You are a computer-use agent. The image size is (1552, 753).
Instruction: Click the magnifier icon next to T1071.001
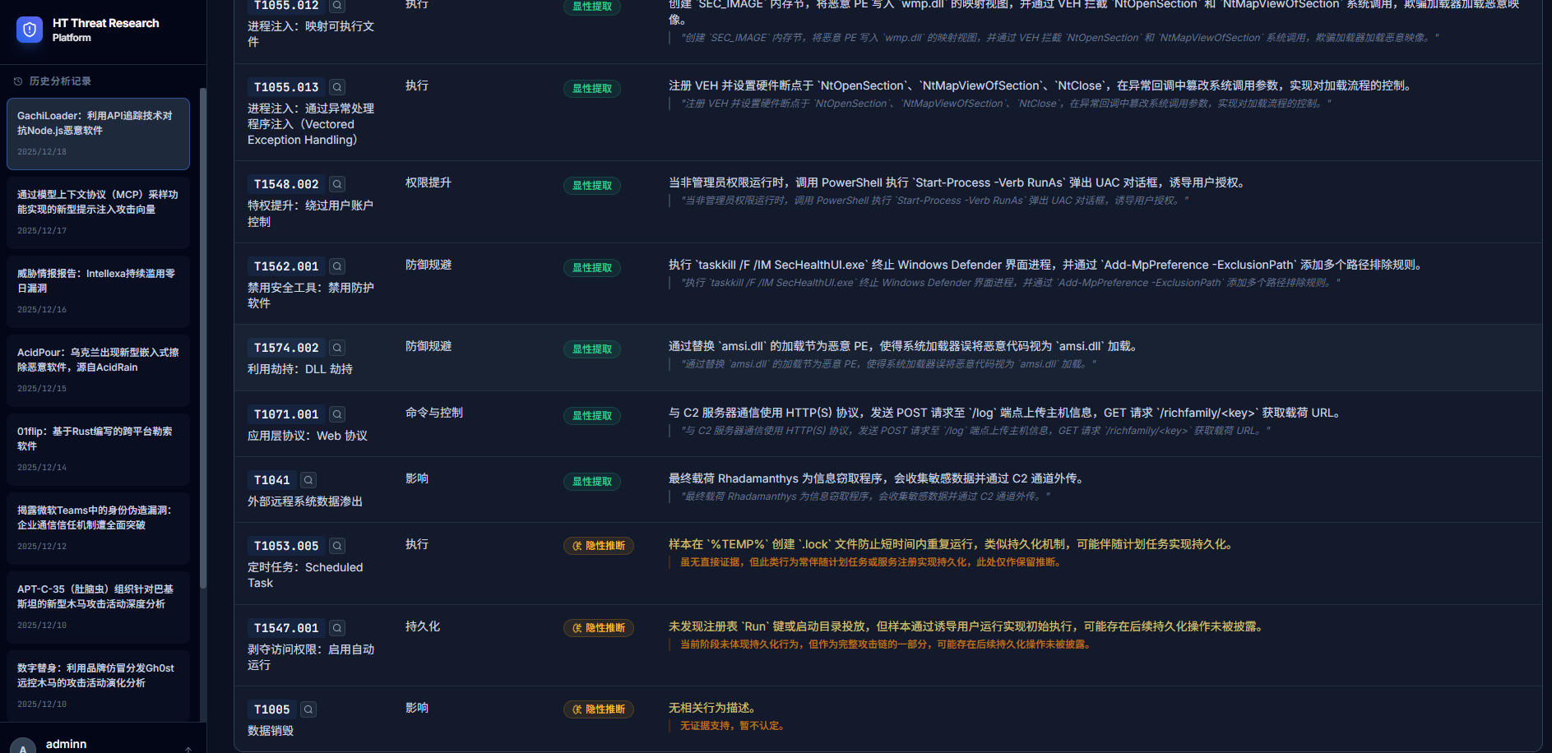[337, 414]
